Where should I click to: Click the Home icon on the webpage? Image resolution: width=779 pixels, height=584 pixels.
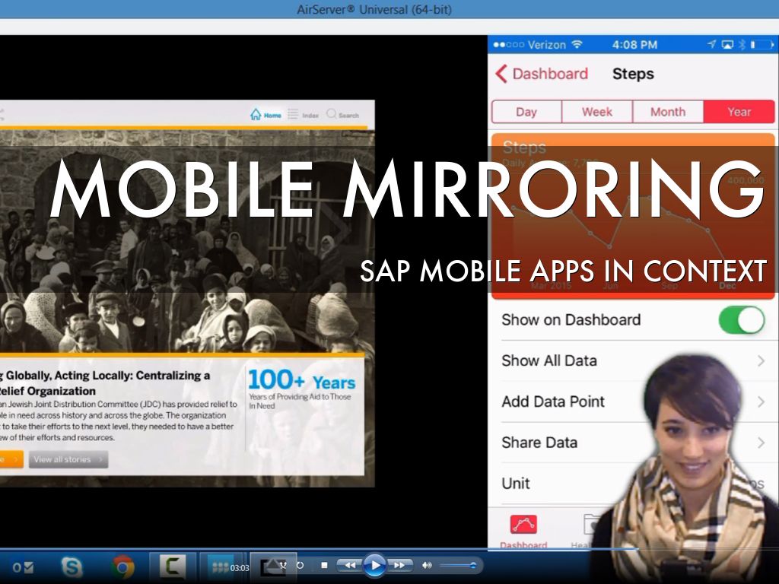click(x=256, y=114)
